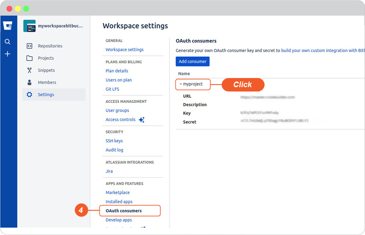Open User groups link
Screen dimensions: 365x235
click(117, 110)
